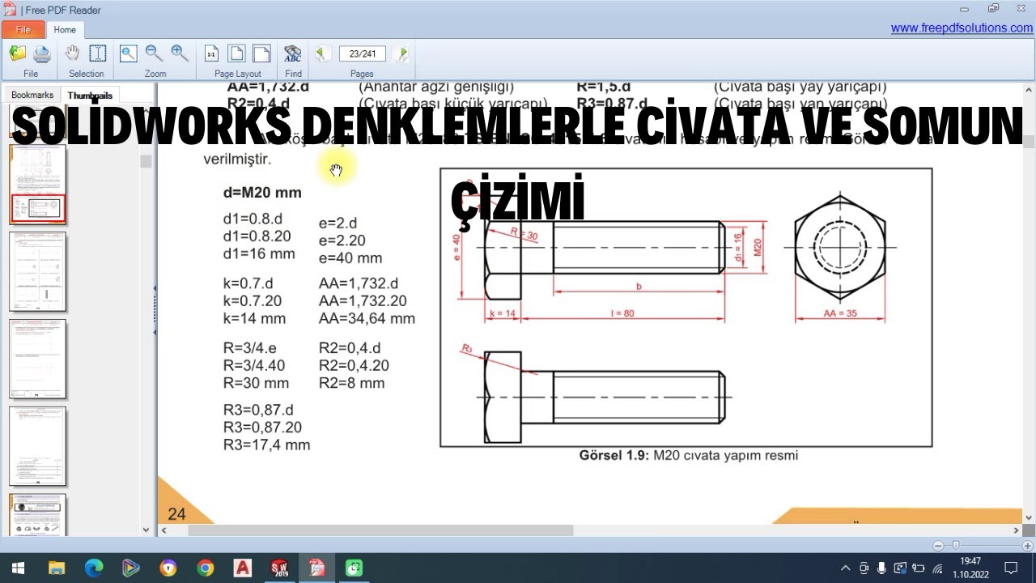Go to previous page green arrow
Image resolution: width=1036 pixels, height=583 pixels.
point(322,54)
